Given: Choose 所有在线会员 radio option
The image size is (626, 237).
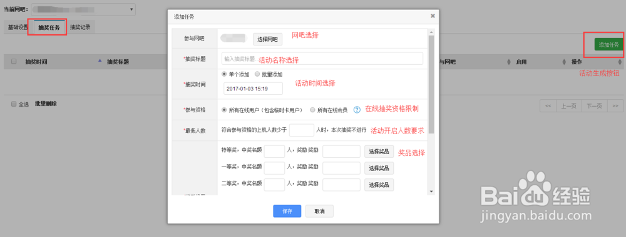Looking at the screenshot, I should [x=312, y=110].
